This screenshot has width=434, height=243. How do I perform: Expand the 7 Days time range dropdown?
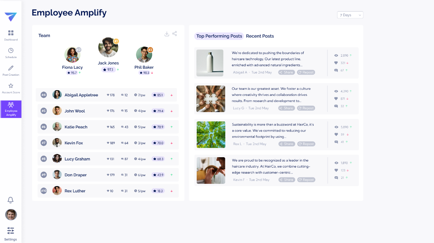click(350, 15)
